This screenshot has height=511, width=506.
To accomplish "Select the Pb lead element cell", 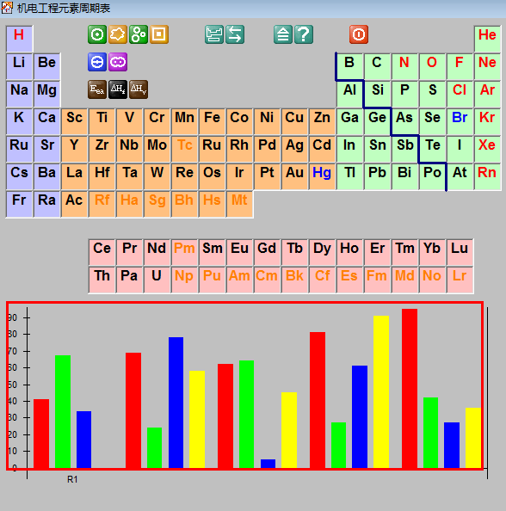I will tap(377, 176).
